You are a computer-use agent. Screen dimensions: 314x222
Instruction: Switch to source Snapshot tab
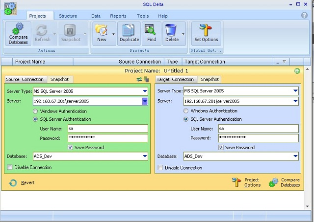point(60,79)
